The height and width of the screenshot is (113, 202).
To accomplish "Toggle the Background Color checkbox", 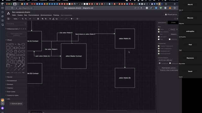I will click(159, 37).
